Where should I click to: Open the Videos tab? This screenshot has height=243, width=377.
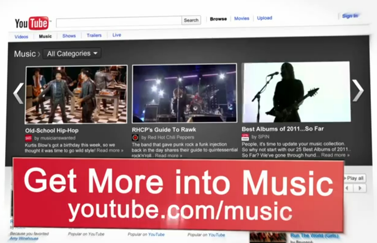[21, 37]
